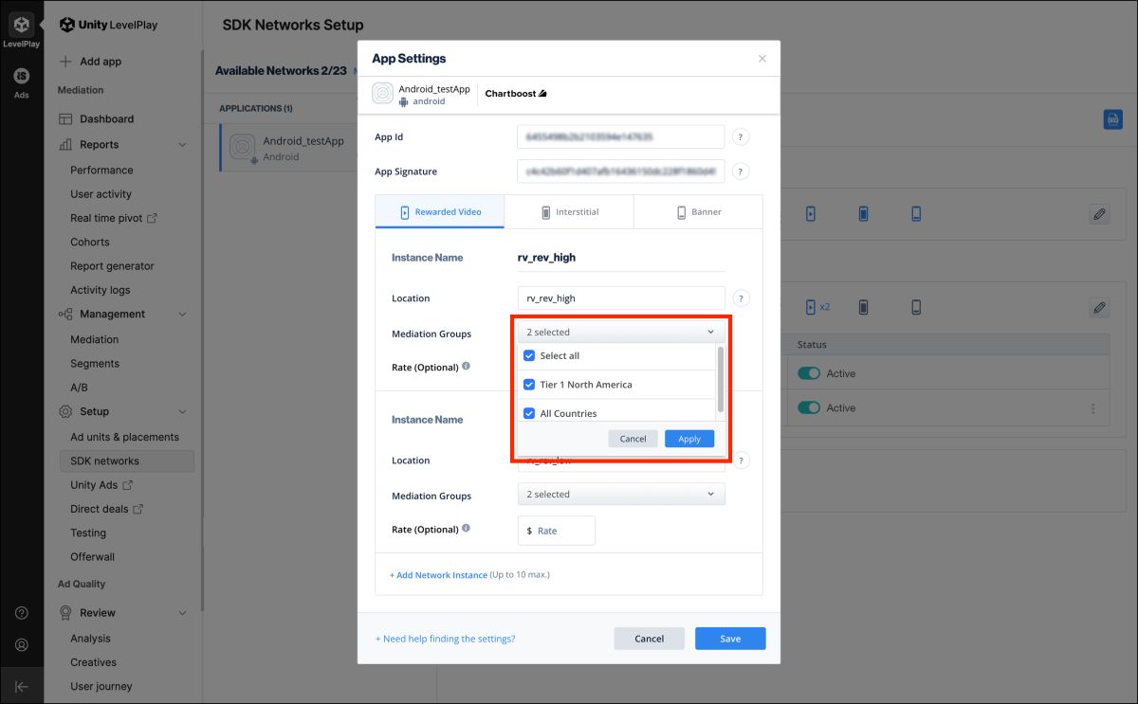Open SDK networks in sidebar
1138x704 pixels.
[127, 461]
